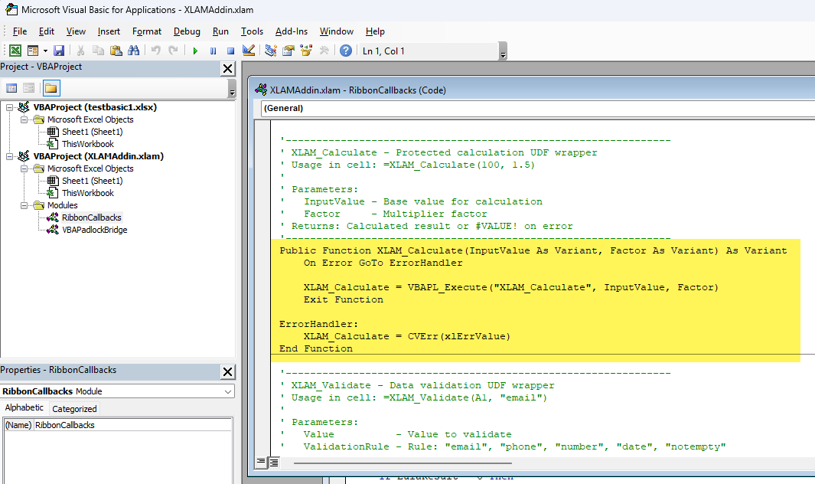The height and width of the screenshot is (484, 815).
Task: Open the Object Browser icon
Action: tap(305, 50)
